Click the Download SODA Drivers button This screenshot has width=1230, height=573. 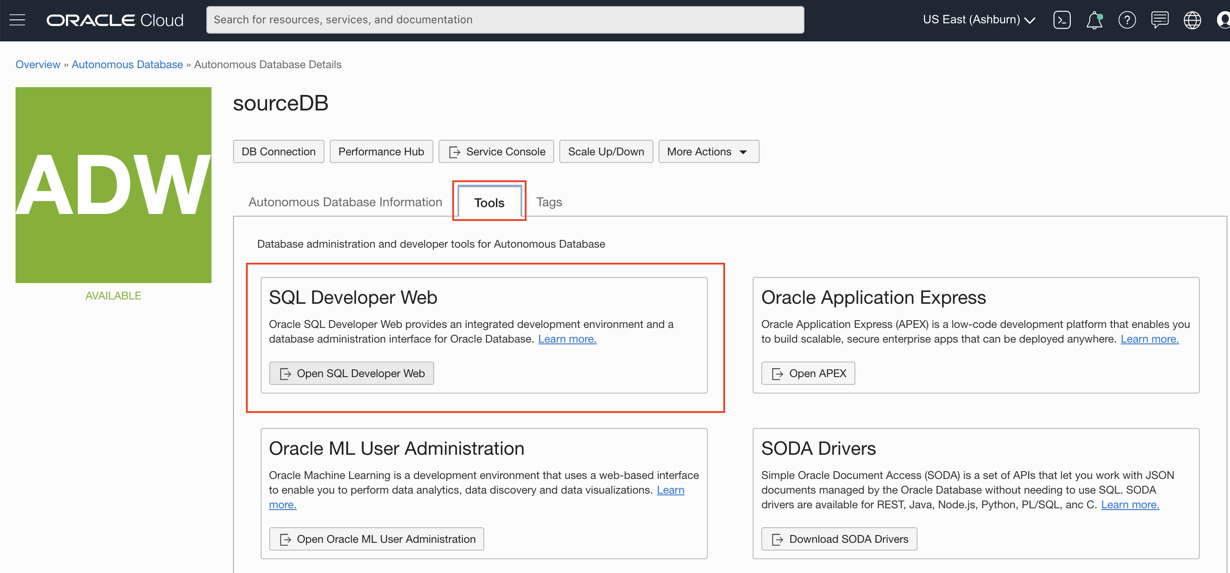pyautogui.click(x=839, y=539)
